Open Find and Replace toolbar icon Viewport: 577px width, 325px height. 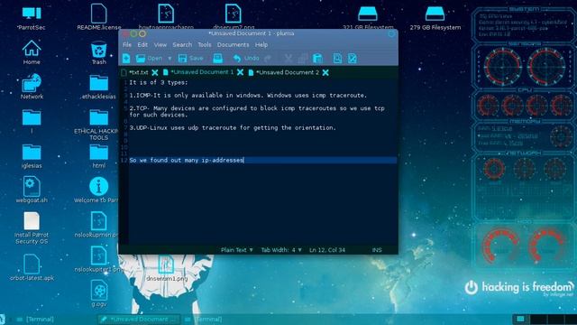pyautogui.click(x=353, y=58)
